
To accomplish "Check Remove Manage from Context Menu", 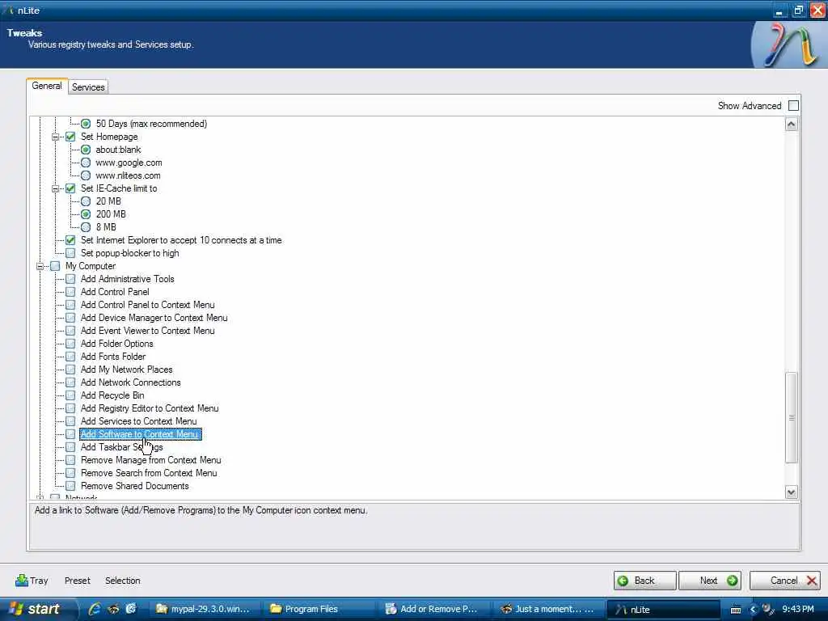I will click(70, 460).
